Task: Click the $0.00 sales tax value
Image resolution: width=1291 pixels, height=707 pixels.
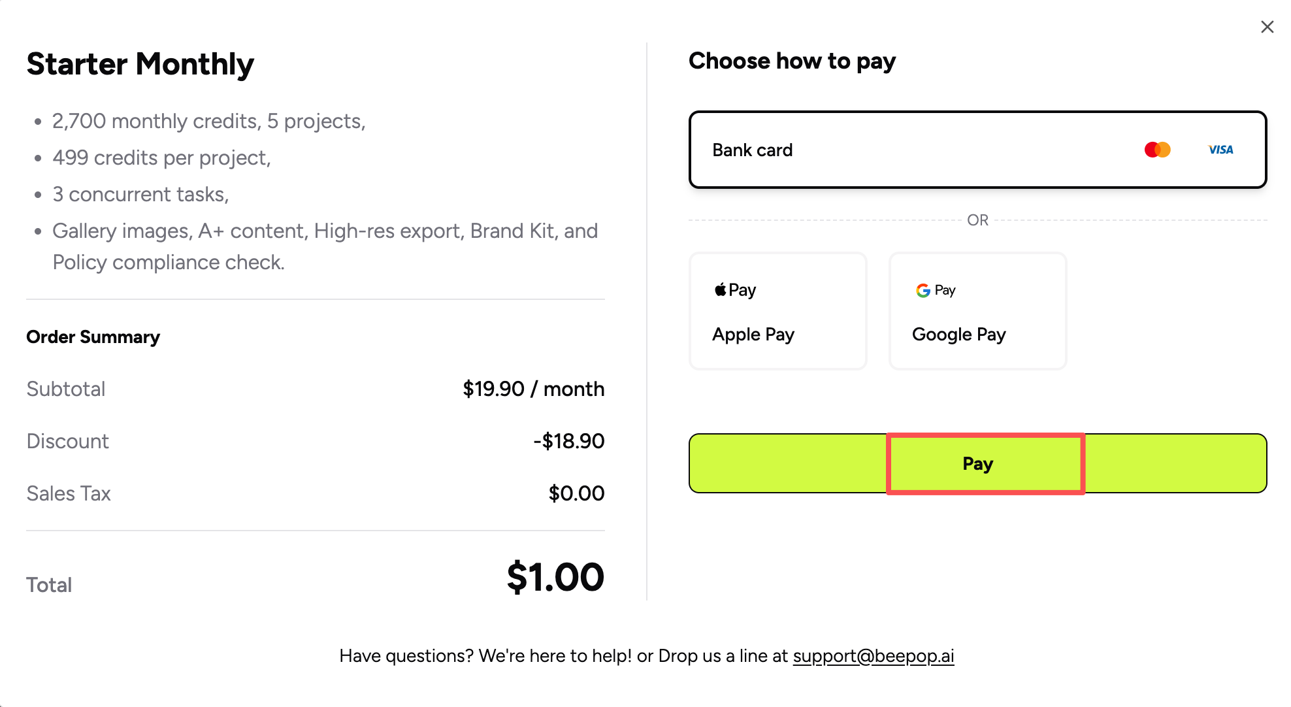Action: (576, 493)
